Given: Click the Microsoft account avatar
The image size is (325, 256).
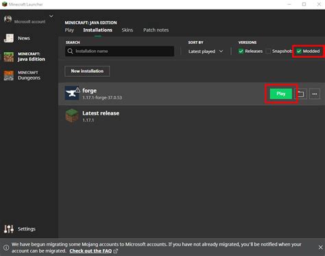Looking at the screenshot, I should pos(8,19).
